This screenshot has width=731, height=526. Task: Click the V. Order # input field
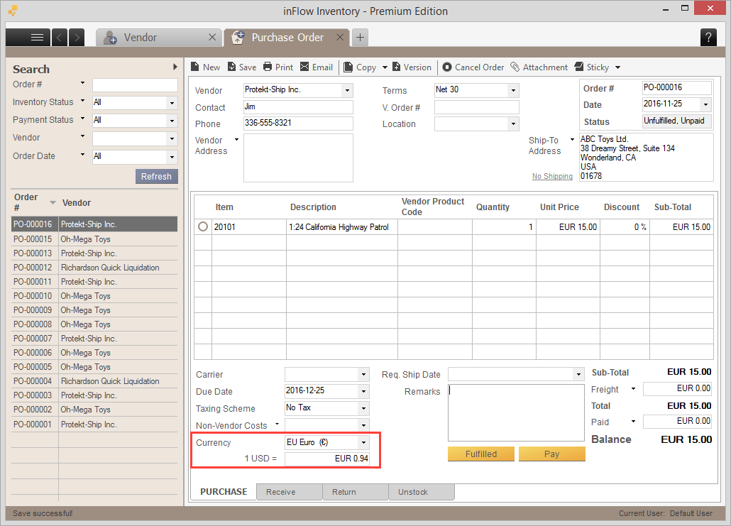(x=476, y=107)
